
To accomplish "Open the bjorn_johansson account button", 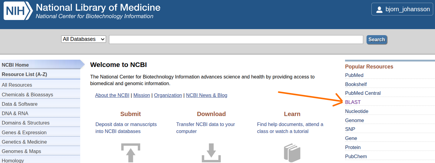I will pos(403,9).
